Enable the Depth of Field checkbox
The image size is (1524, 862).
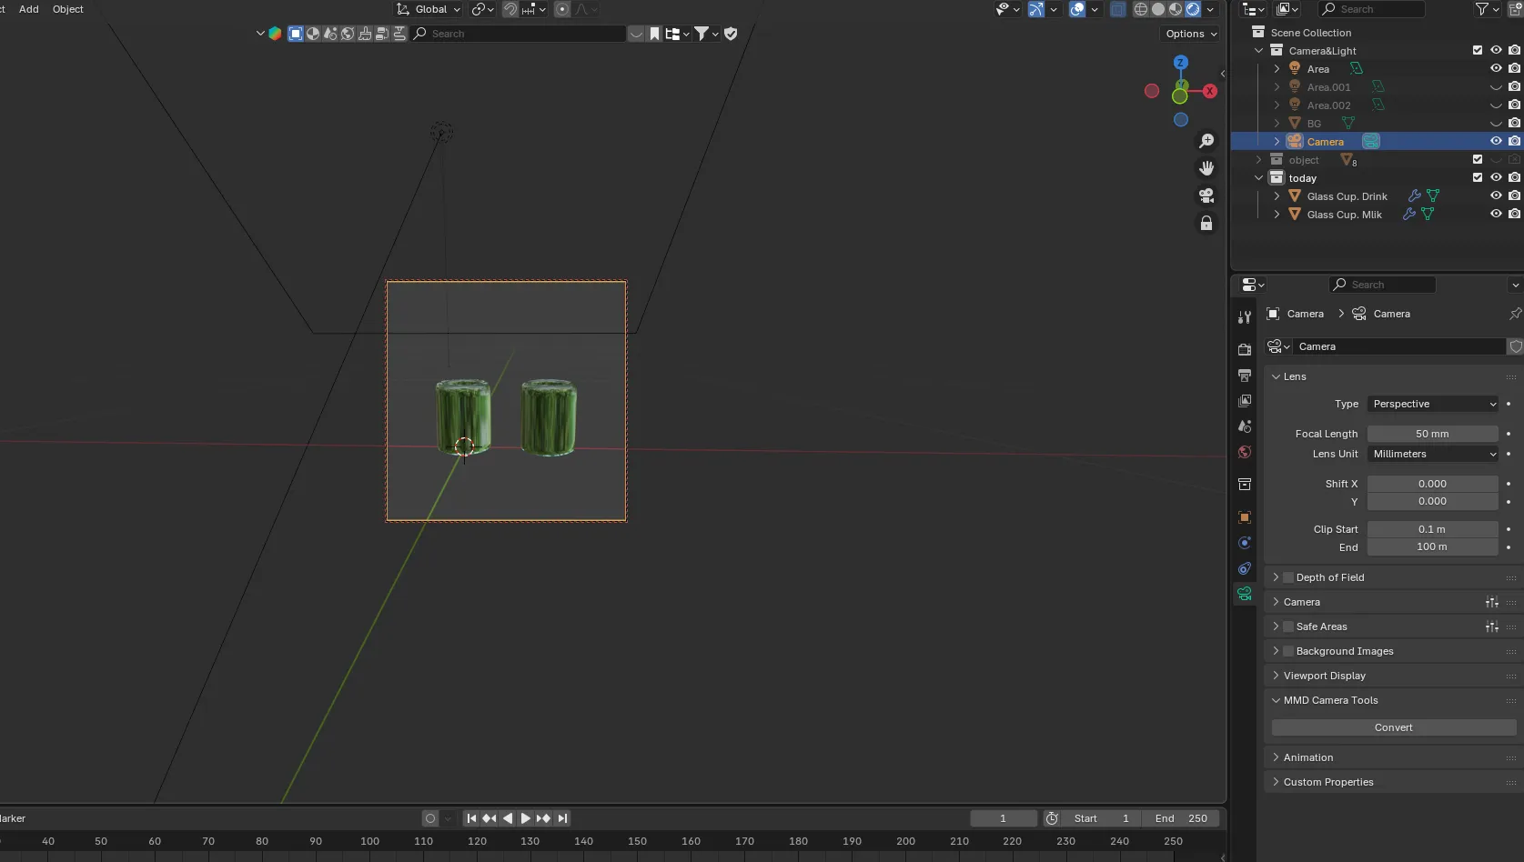tap(1288, 577)
